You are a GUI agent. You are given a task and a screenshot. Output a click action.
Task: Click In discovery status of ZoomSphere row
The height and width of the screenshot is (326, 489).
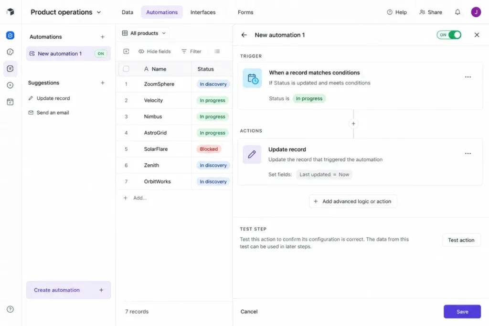tap(213, 84)
